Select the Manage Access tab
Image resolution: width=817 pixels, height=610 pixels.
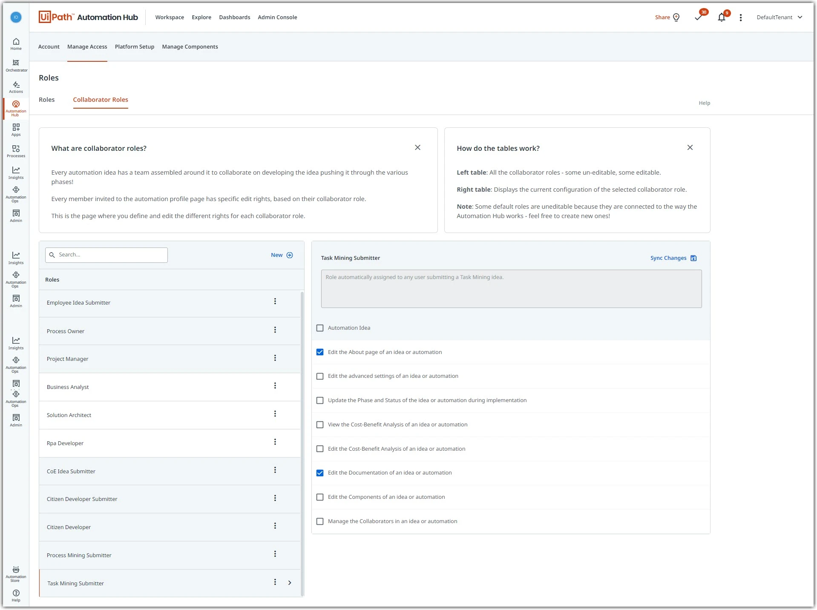click(x=87, y=47)
